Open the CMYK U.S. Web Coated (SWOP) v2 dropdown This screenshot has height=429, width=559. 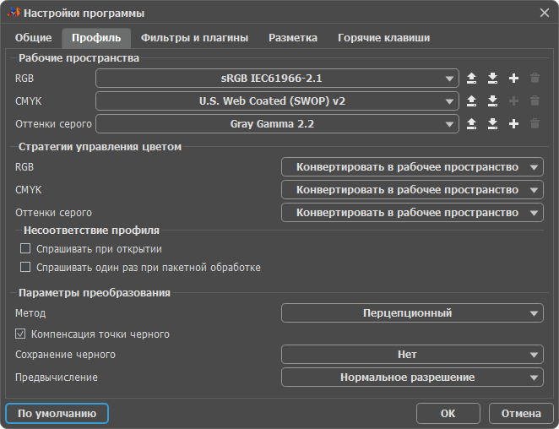[277, 101]
